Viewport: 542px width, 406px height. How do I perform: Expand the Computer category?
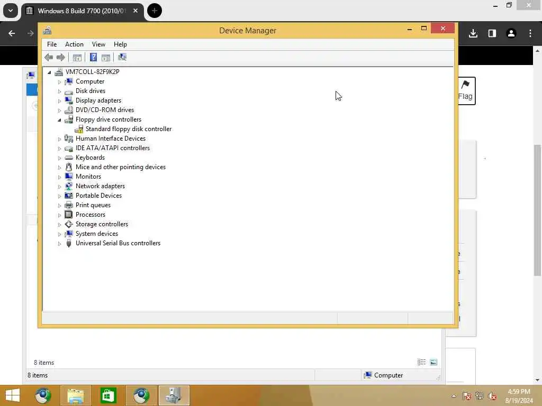click(x=59, y=82)
